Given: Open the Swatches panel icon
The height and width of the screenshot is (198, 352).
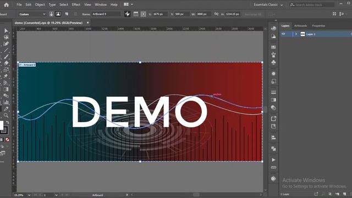Looking at the screenshot, I should [x=273, y=47].
